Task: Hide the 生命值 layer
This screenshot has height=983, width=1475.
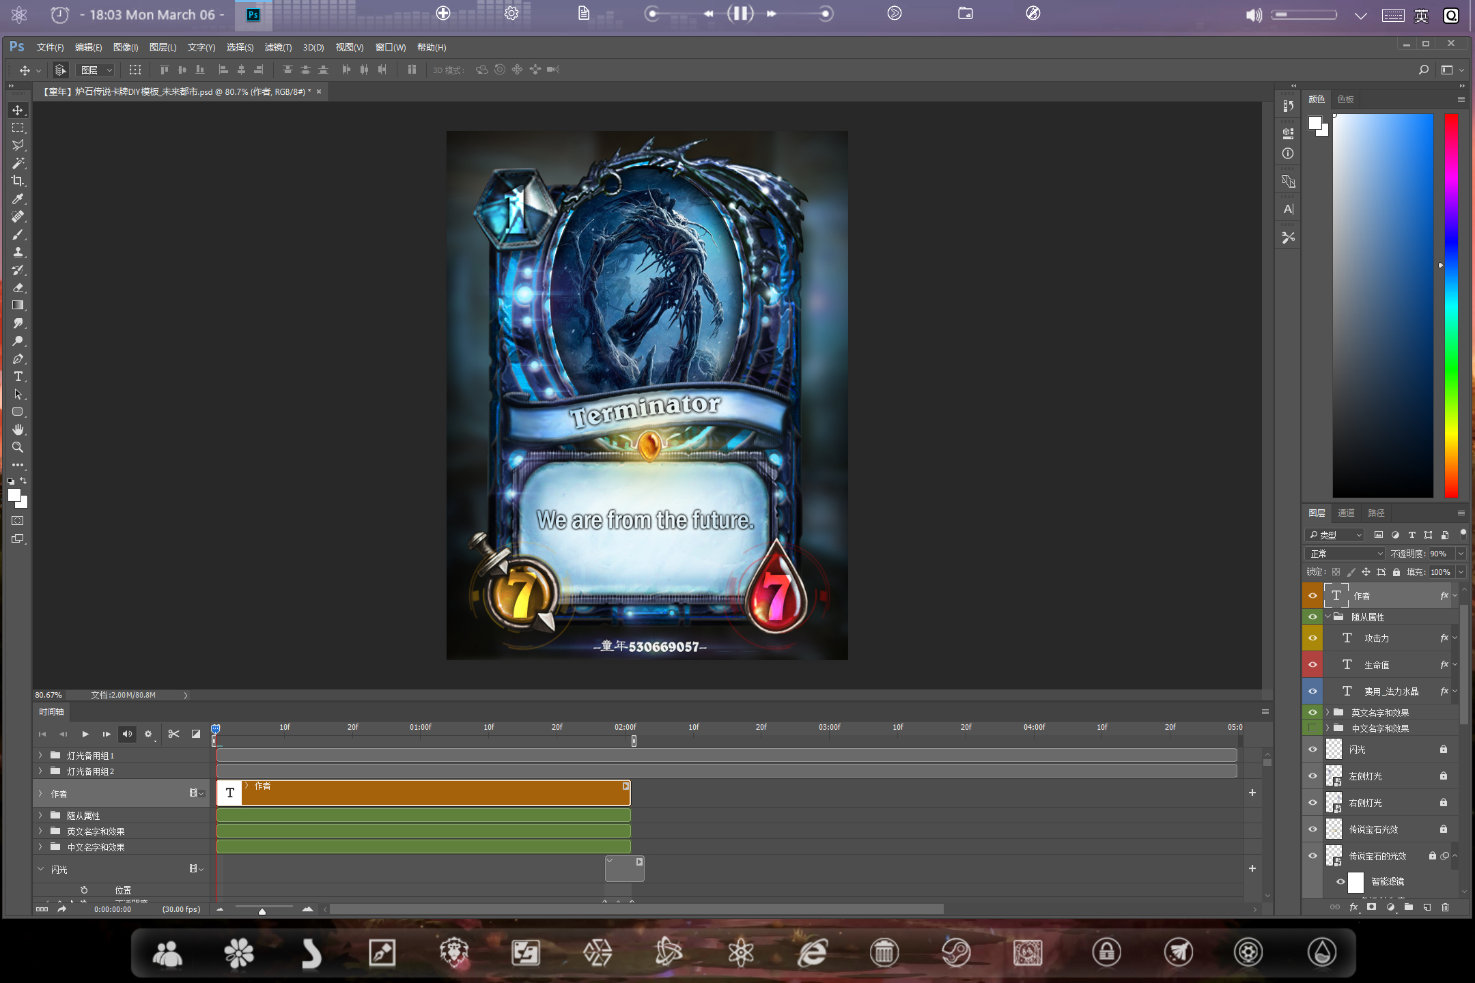Action: [1312, 665]
